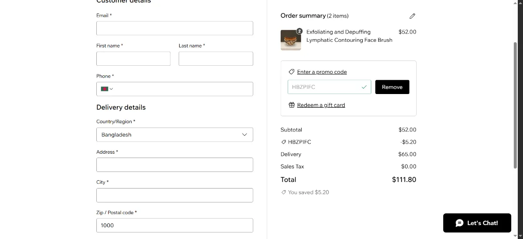Viewport: 523px width, 239px height.
Task: Click the Subtotal $52.00 amount
Action: tap(407, 130)
